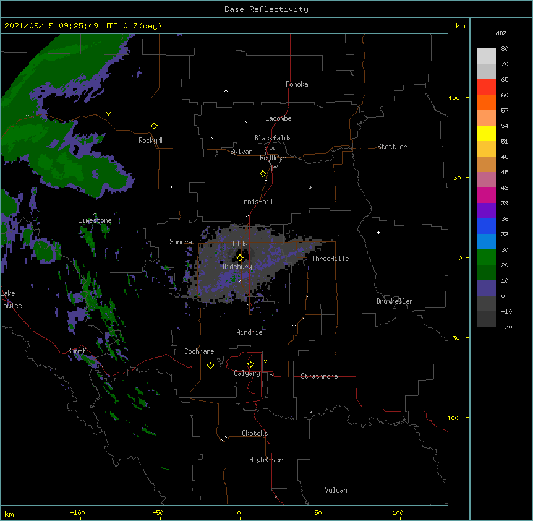Click the -30 value on the dBZ legend
Image resolution: width=533 pixels, height=521 pixels.
(506, 327)
